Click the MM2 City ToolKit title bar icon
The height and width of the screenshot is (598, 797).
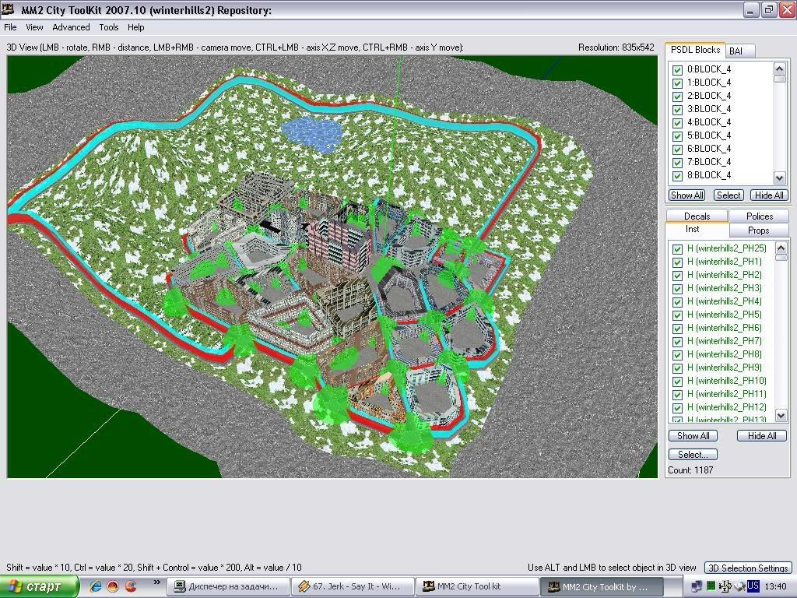tap(9, 10)
